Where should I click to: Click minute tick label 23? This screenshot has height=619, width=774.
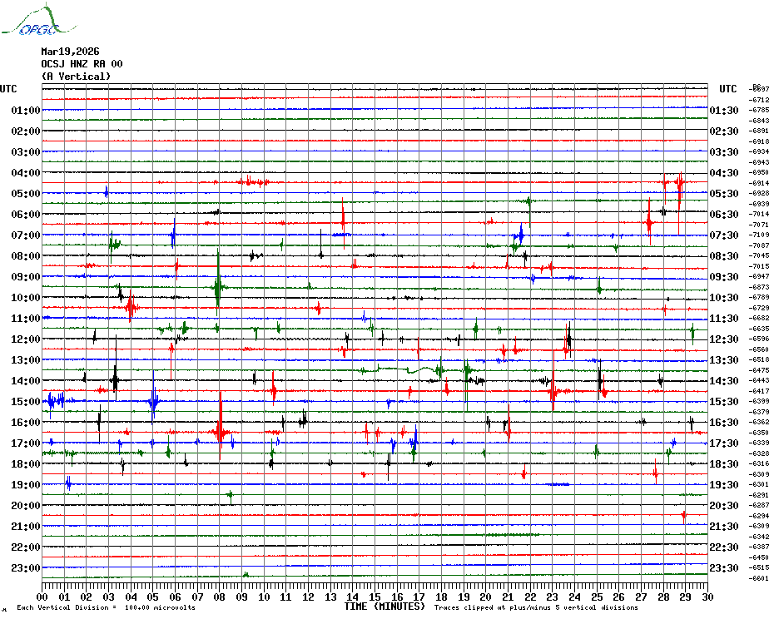pyautogui.click(x=553, y=597)
